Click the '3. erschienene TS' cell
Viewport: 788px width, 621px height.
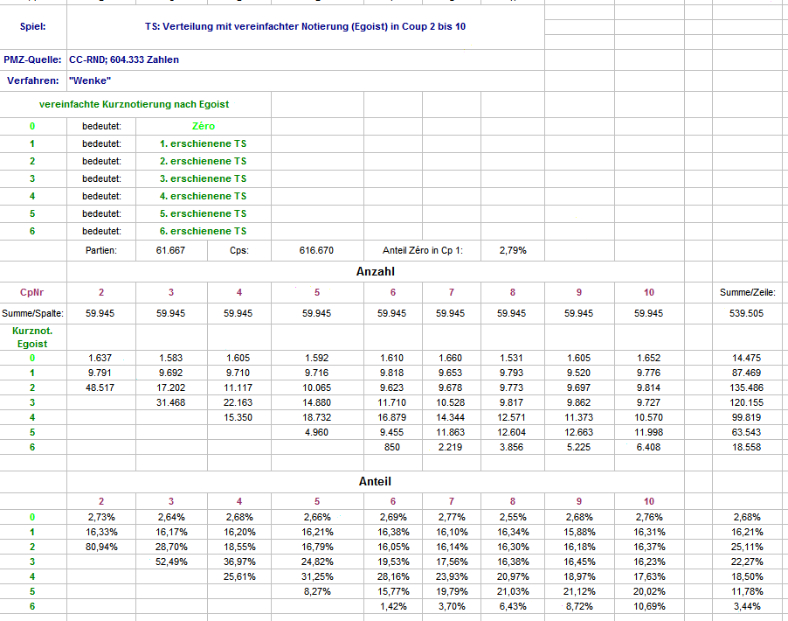203,178
